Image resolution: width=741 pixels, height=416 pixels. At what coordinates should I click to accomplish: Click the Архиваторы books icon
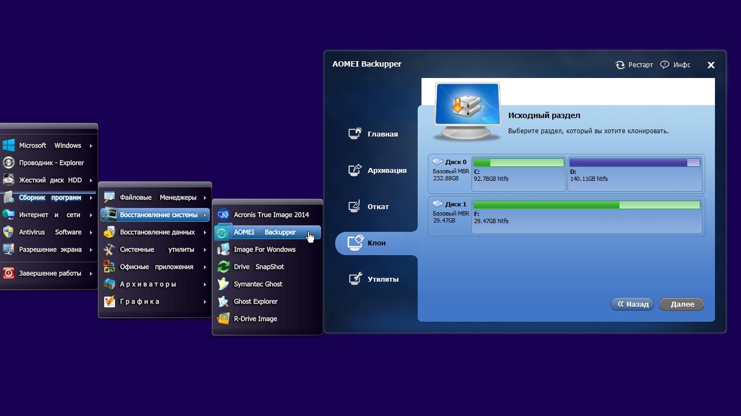(x=110, y=284)
